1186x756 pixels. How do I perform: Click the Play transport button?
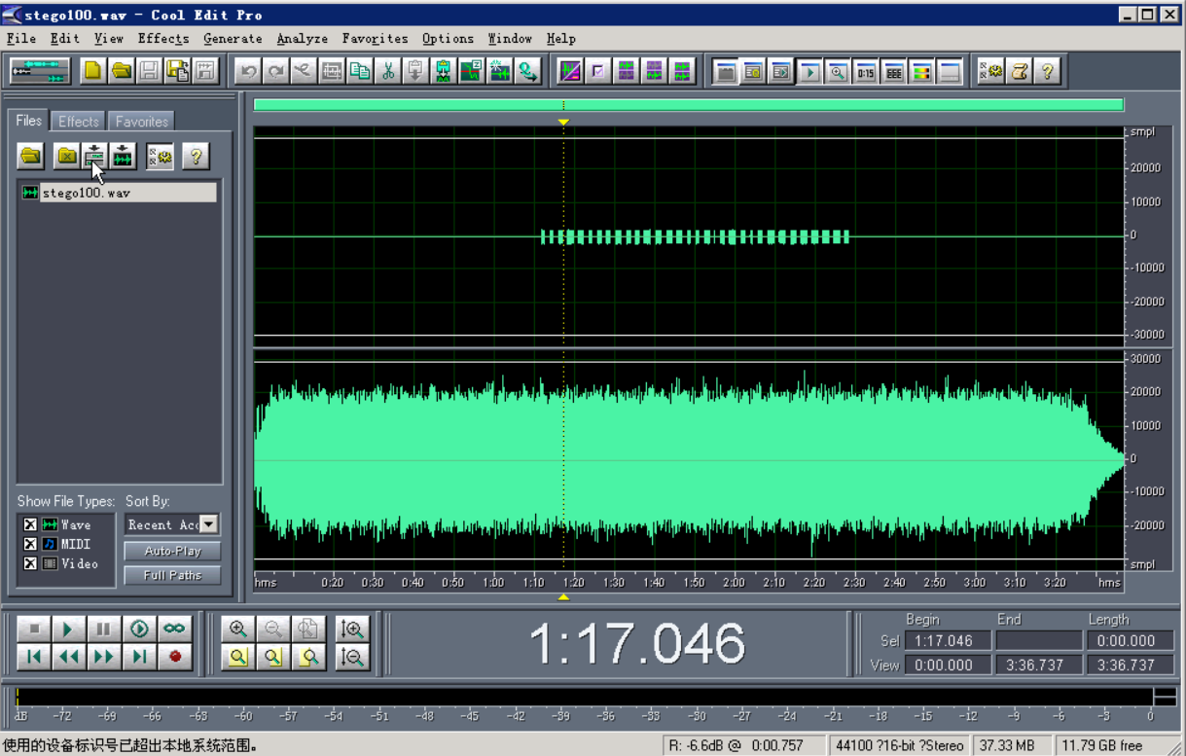point(68,630)
